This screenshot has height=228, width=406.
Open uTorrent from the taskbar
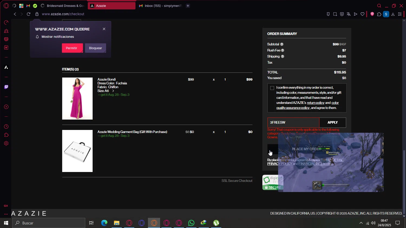click(216, 223)
